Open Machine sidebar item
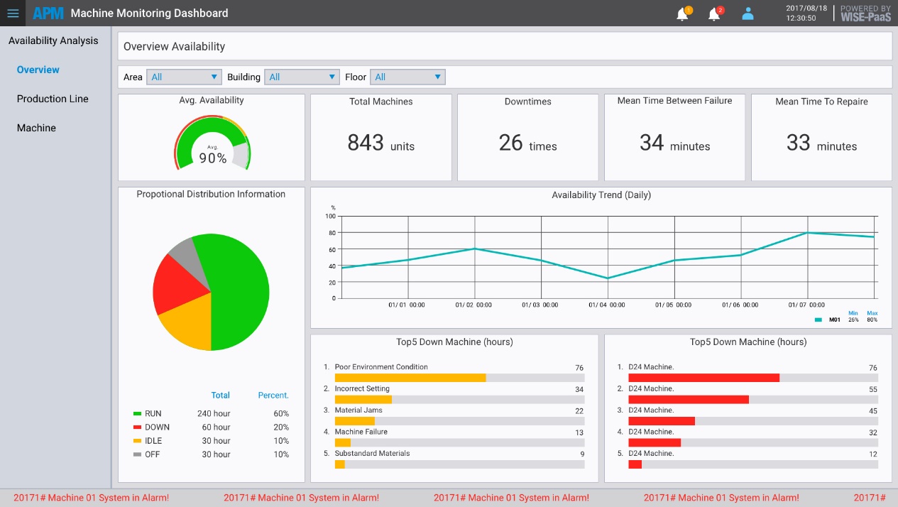 (x=36, y=128)
